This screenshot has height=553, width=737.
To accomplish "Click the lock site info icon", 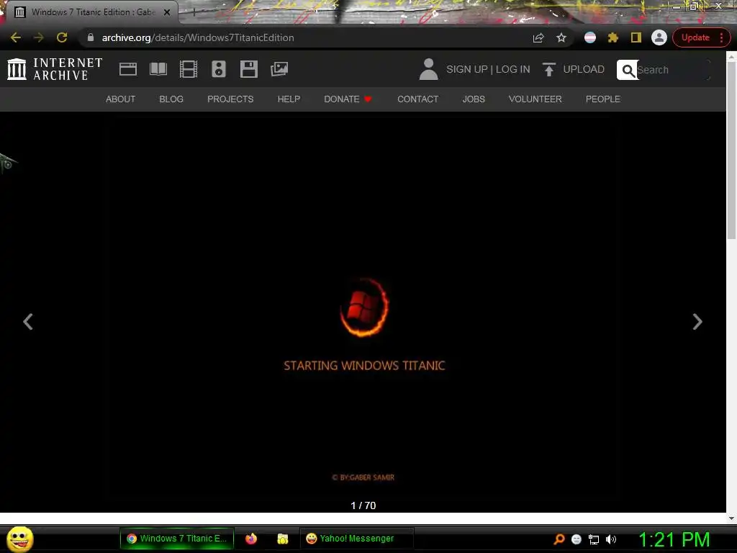I will pyautogui.click(x=91, y=37).
